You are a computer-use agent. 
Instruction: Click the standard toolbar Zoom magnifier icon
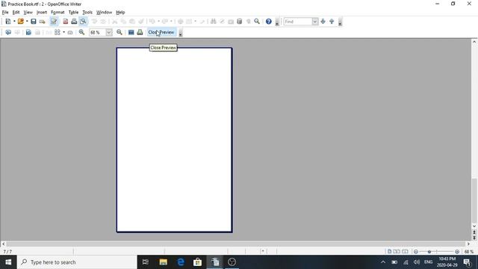(257, 22)
